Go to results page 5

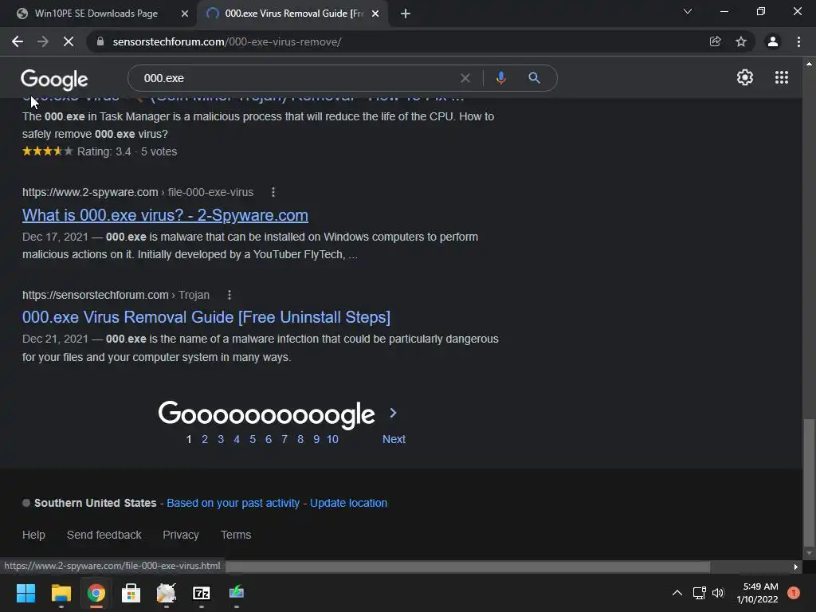tap(253, 439)
